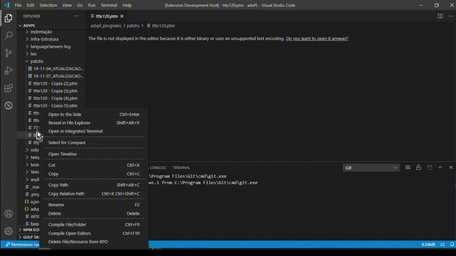Image resolution: width=456 pixels, height=256 pixels.
Task: Click the split editor right icon
Action: pyautogui.click(x=440, y=16)
